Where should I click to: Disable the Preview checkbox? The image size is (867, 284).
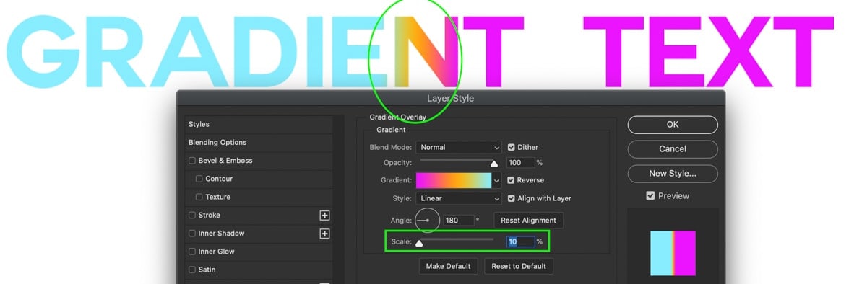[x=650, y=196]
